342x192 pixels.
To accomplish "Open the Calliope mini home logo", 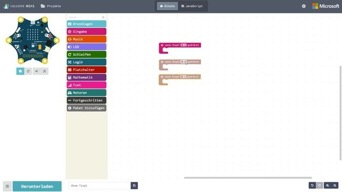I will 19,6.
